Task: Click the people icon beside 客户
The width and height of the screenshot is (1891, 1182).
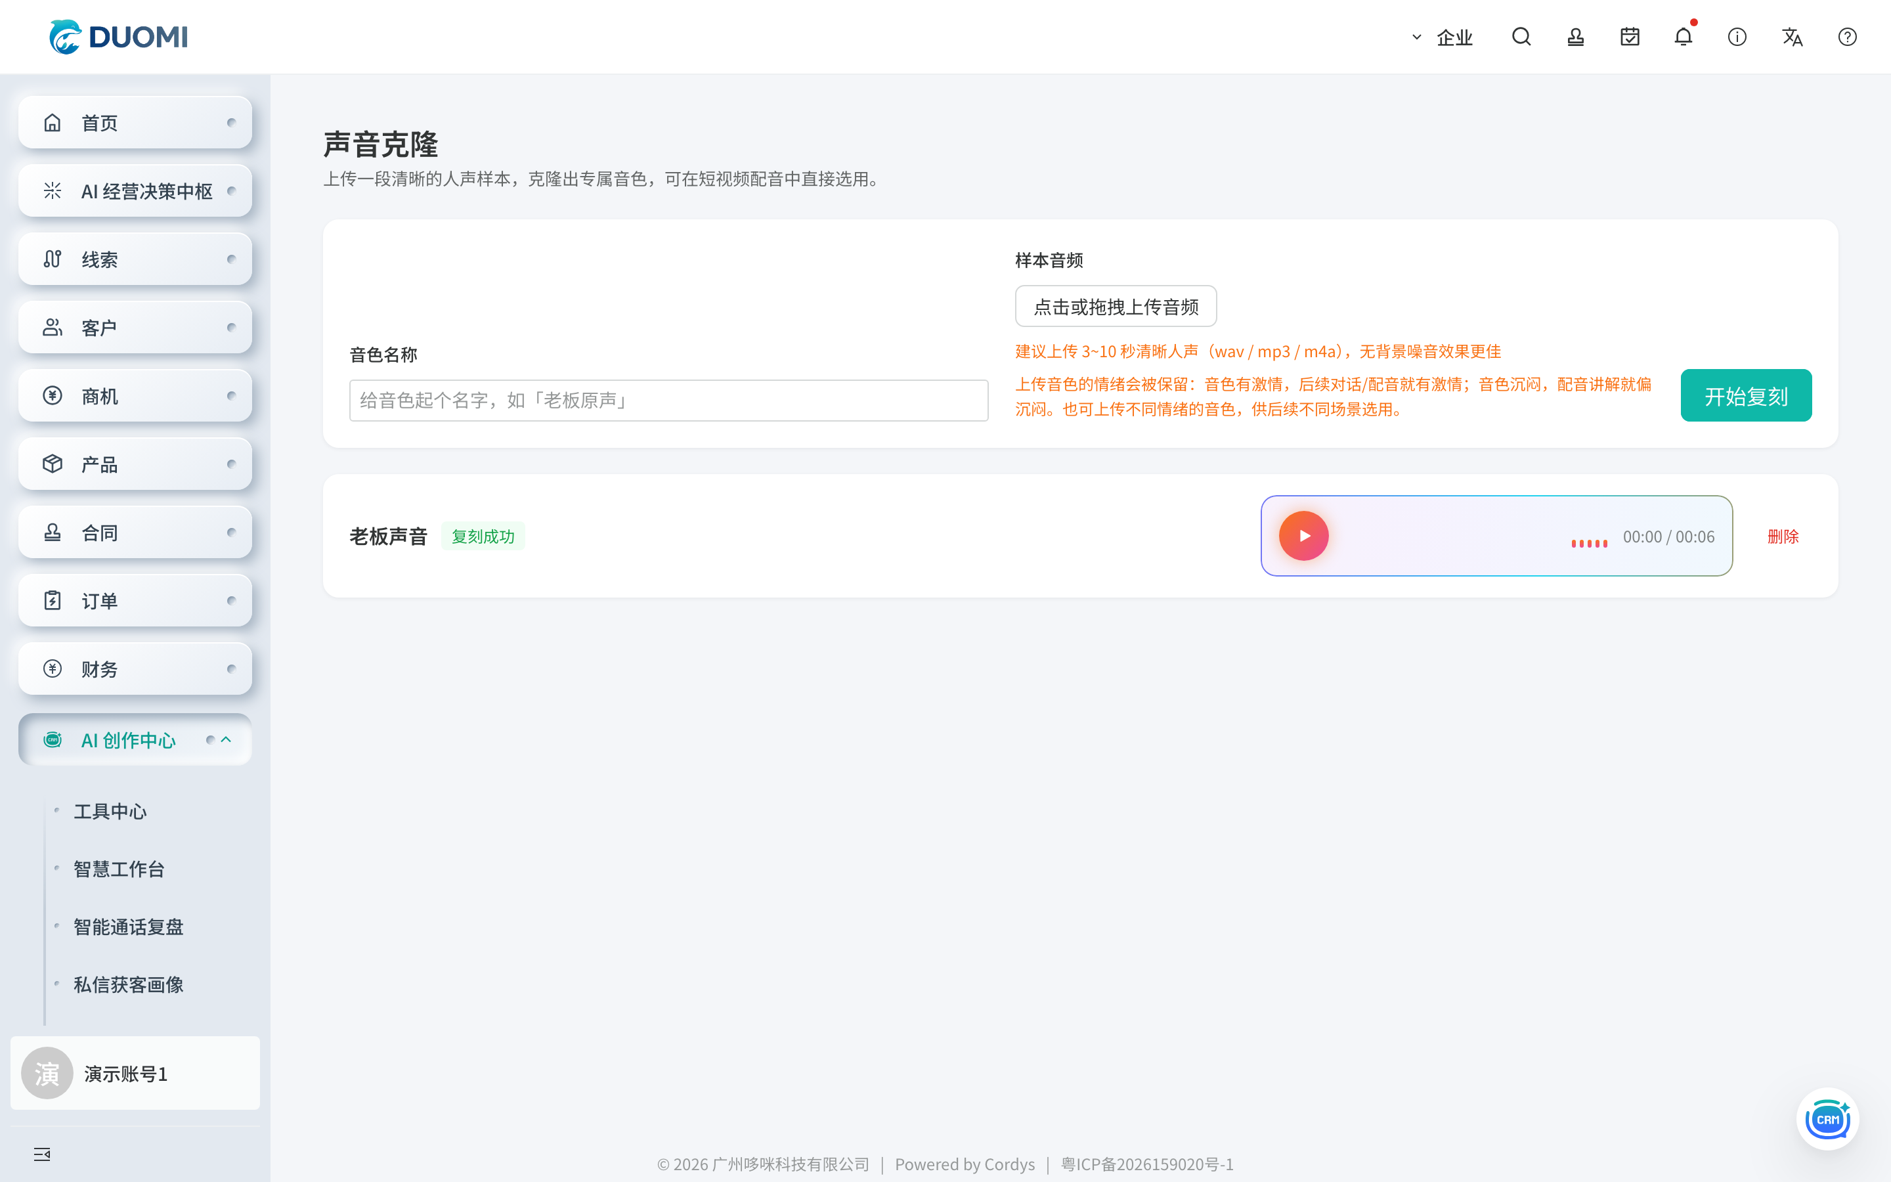Action: 53,327
